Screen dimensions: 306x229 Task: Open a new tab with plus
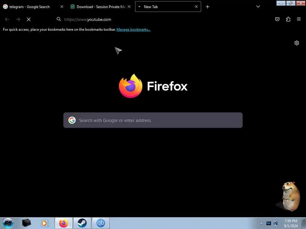tap(207, 7)
